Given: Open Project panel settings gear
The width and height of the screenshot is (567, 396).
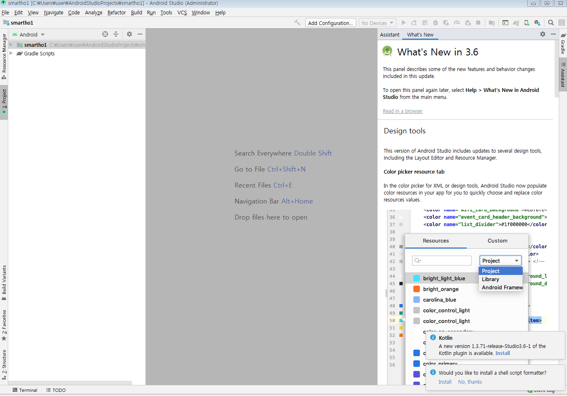Looking at the screenshot, I should pyautogui.click(x=129, y=34).
